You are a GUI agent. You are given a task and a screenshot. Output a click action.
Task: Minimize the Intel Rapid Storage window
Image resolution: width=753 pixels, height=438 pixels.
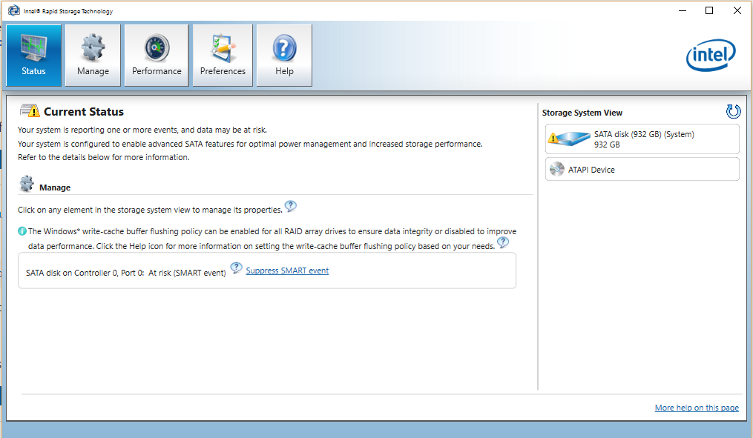tap(683, 10)
